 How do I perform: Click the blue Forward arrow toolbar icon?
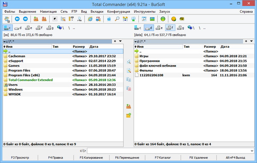pos(25,19)
